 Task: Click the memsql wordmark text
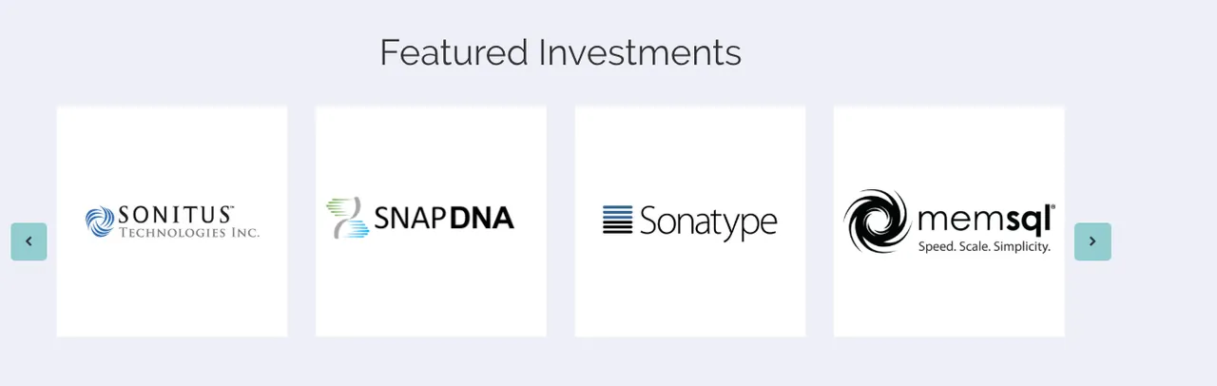click(986, 220)
